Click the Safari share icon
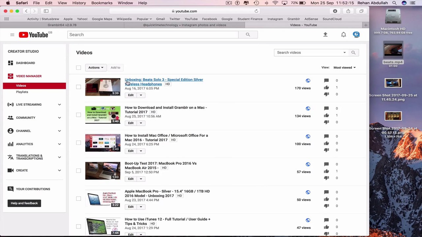Viewport: 422px width, 237px height. 348,11
